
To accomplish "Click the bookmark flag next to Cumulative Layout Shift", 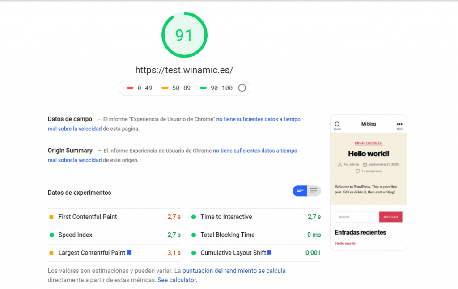I will [269, 252].
